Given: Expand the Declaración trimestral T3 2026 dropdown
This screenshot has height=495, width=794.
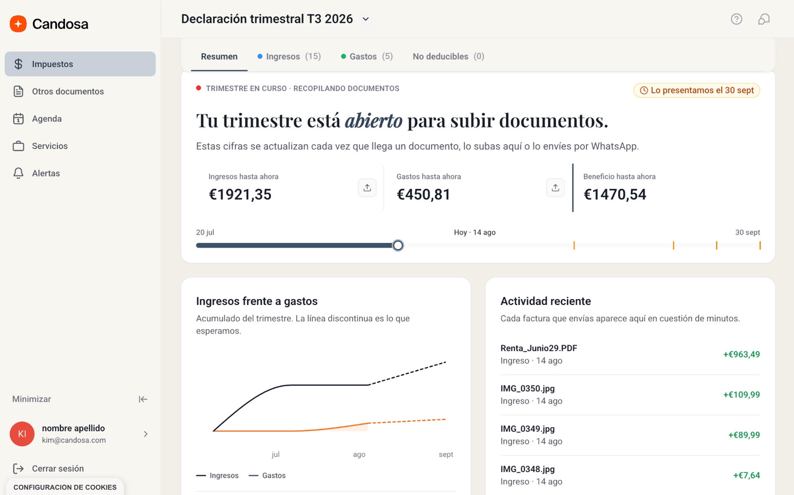Looking at the screenshot, I should (x=366, y=19).
